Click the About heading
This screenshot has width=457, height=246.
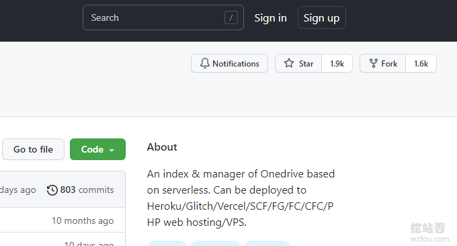(162, 147)
